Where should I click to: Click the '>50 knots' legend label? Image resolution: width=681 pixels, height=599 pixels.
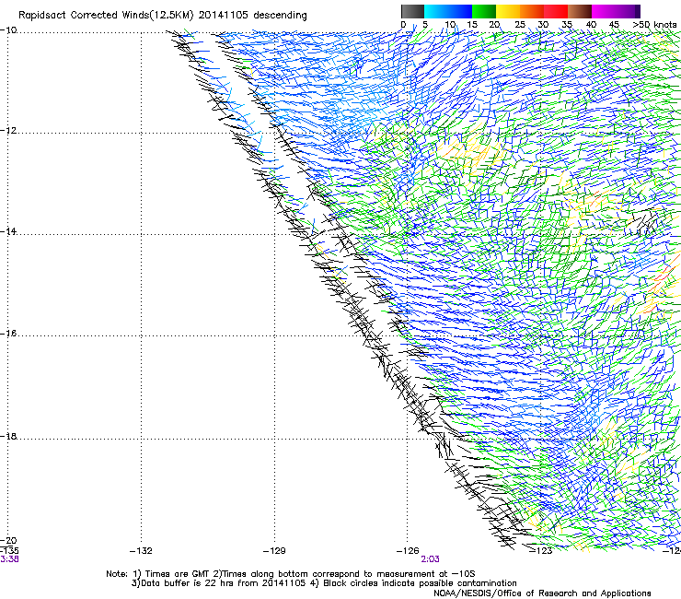654,25
